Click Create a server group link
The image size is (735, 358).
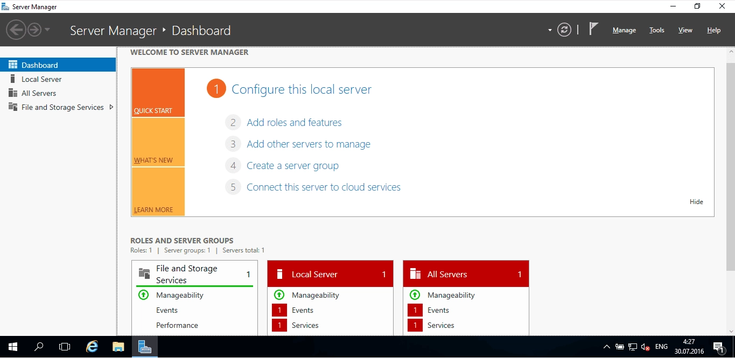(292, 165)
